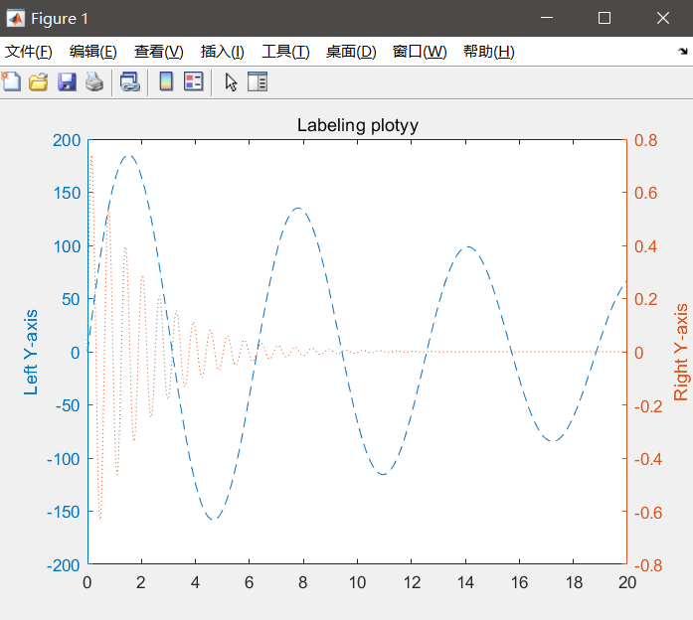Screen dimensions: 693x620
Task: Open the Property Inspector icon
Action: 258,82
